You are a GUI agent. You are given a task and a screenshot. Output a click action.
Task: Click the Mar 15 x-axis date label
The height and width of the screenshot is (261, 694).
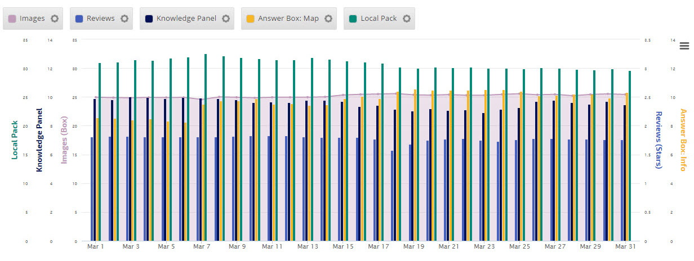pos(342,246)
